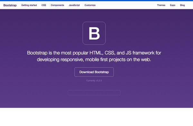The height and width of the screenshot is (126, 193).
Task: Open the Components page
Action: pos(57,5)
